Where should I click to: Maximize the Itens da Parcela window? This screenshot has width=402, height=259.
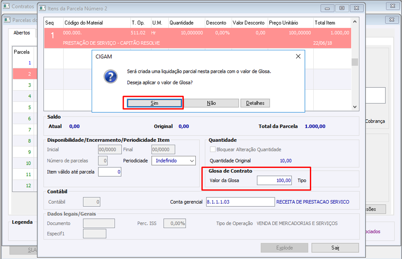[342, 8]
